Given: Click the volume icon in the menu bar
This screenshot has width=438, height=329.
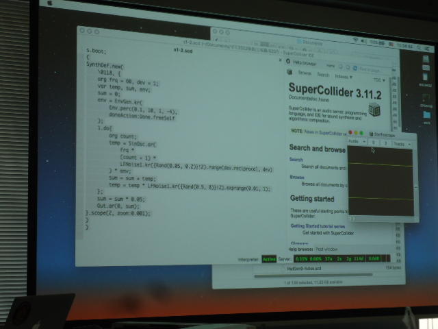Looking at the screenshot, I should (x=363, y=41).
